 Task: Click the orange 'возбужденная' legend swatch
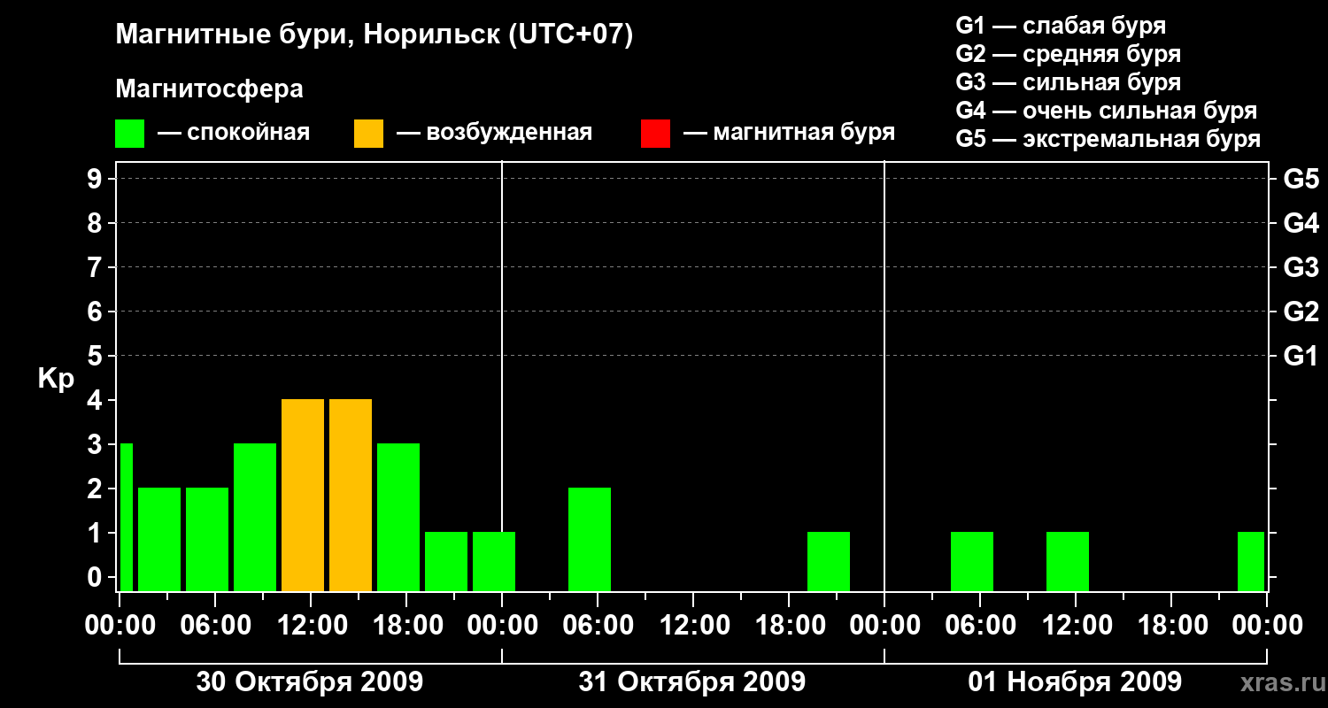click(368, 134)
